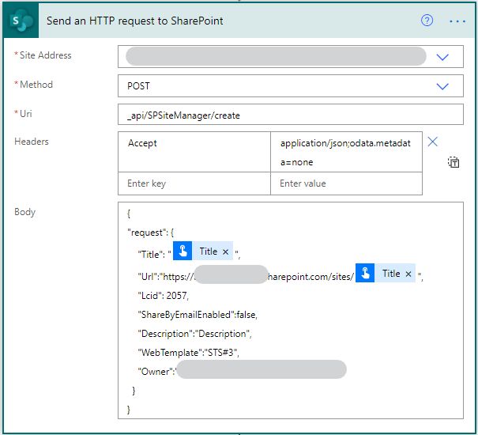Click the SharePoint connector icon
This screenshot has width=478, height=435.
[21, 21]
